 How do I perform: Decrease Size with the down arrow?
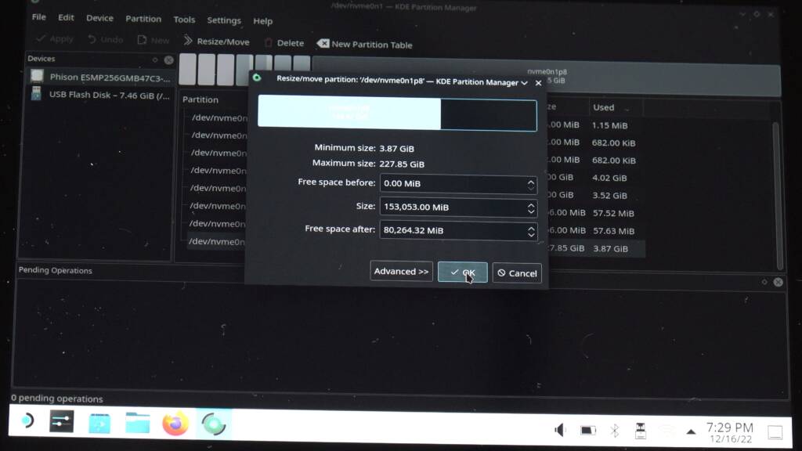point(531,211)
